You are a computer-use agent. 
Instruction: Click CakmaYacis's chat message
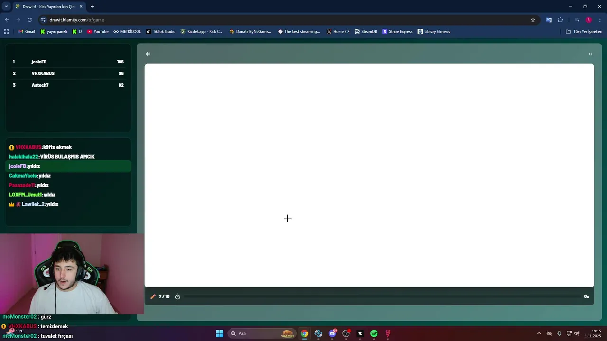(30, 176)
